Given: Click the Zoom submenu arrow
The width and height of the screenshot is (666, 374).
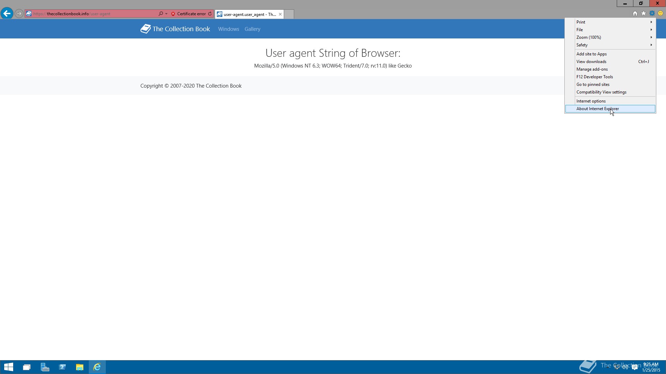Looking at the screenshot, I should 651,37.
